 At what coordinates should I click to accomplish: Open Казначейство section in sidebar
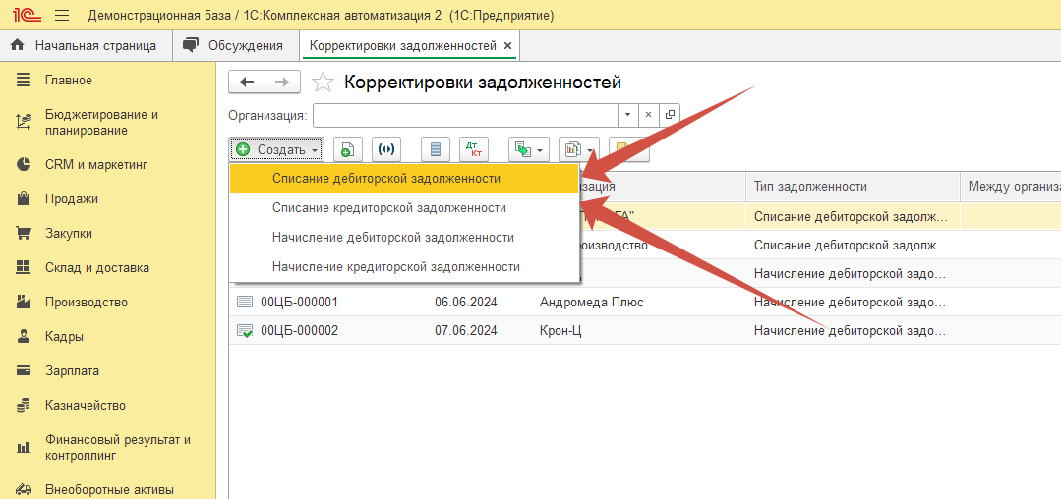click(x=85, y=405)
